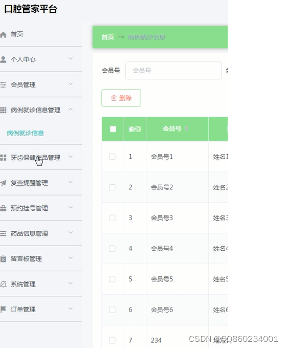Click the sort arrows in 会员号 column header
The image size is (286, 348).
[x=186, y=128]
